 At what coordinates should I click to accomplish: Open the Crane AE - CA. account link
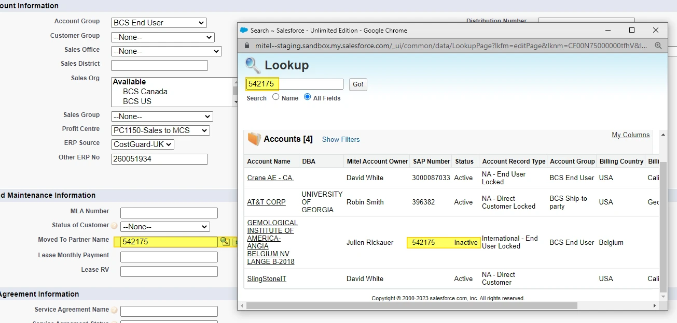270,178
